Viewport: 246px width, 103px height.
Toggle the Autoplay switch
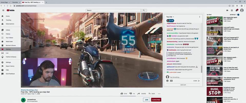coord(238,15)
